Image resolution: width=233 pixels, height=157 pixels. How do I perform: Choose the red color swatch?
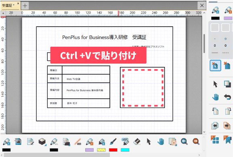[113, 150]
